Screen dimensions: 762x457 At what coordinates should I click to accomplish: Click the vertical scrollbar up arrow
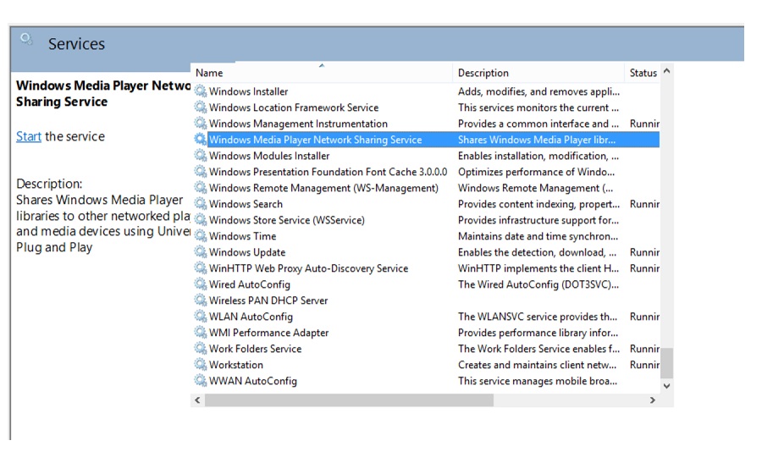point(667,71)
